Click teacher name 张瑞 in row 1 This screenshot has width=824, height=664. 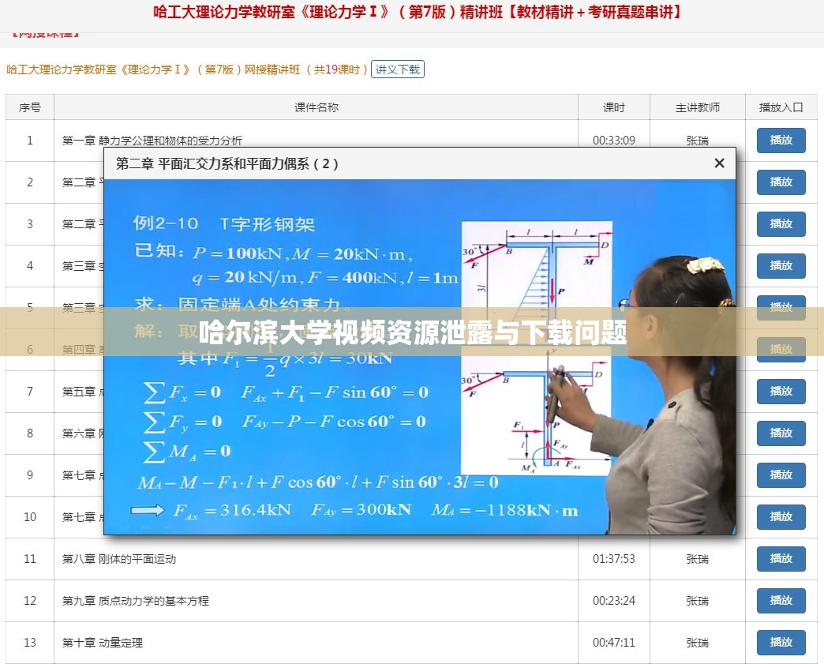(698, 141)
